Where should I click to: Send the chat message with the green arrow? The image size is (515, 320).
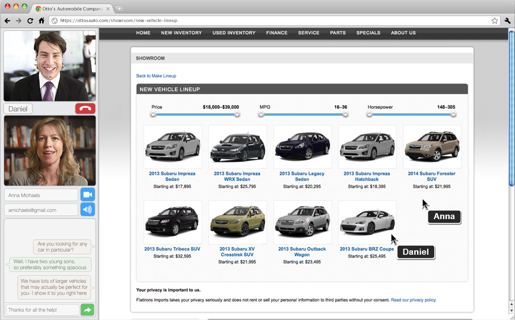[x=87, y=310]
